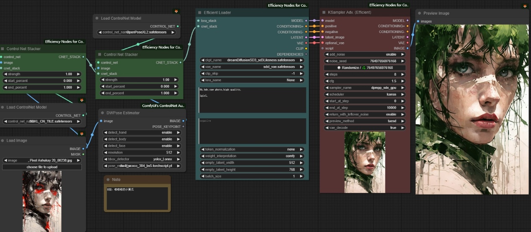Click the square icon beside the Efficient Loader title
531x232 pixels.
pos(199,13)
